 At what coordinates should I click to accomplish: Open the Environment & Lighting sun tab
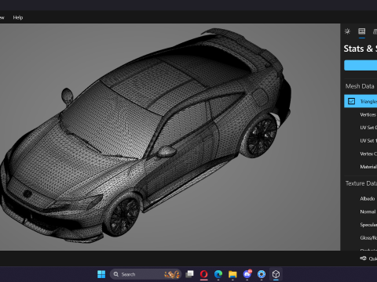point(347,31)
